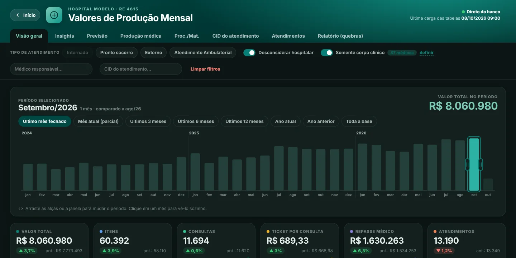
Task: Select Atendimento Ambulatorial chip
Action: 203,53
